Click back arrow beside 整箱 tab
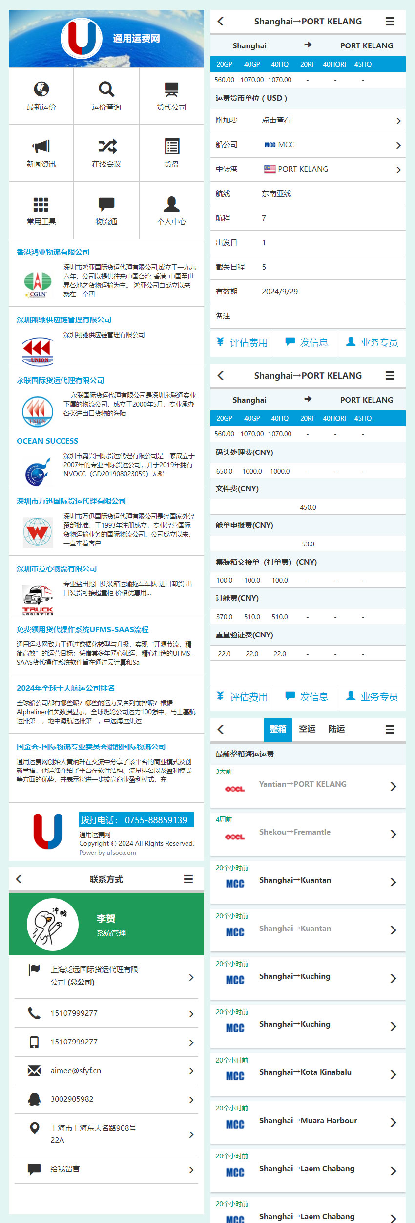Screen dimensions: 415x1223 [221, 730]
